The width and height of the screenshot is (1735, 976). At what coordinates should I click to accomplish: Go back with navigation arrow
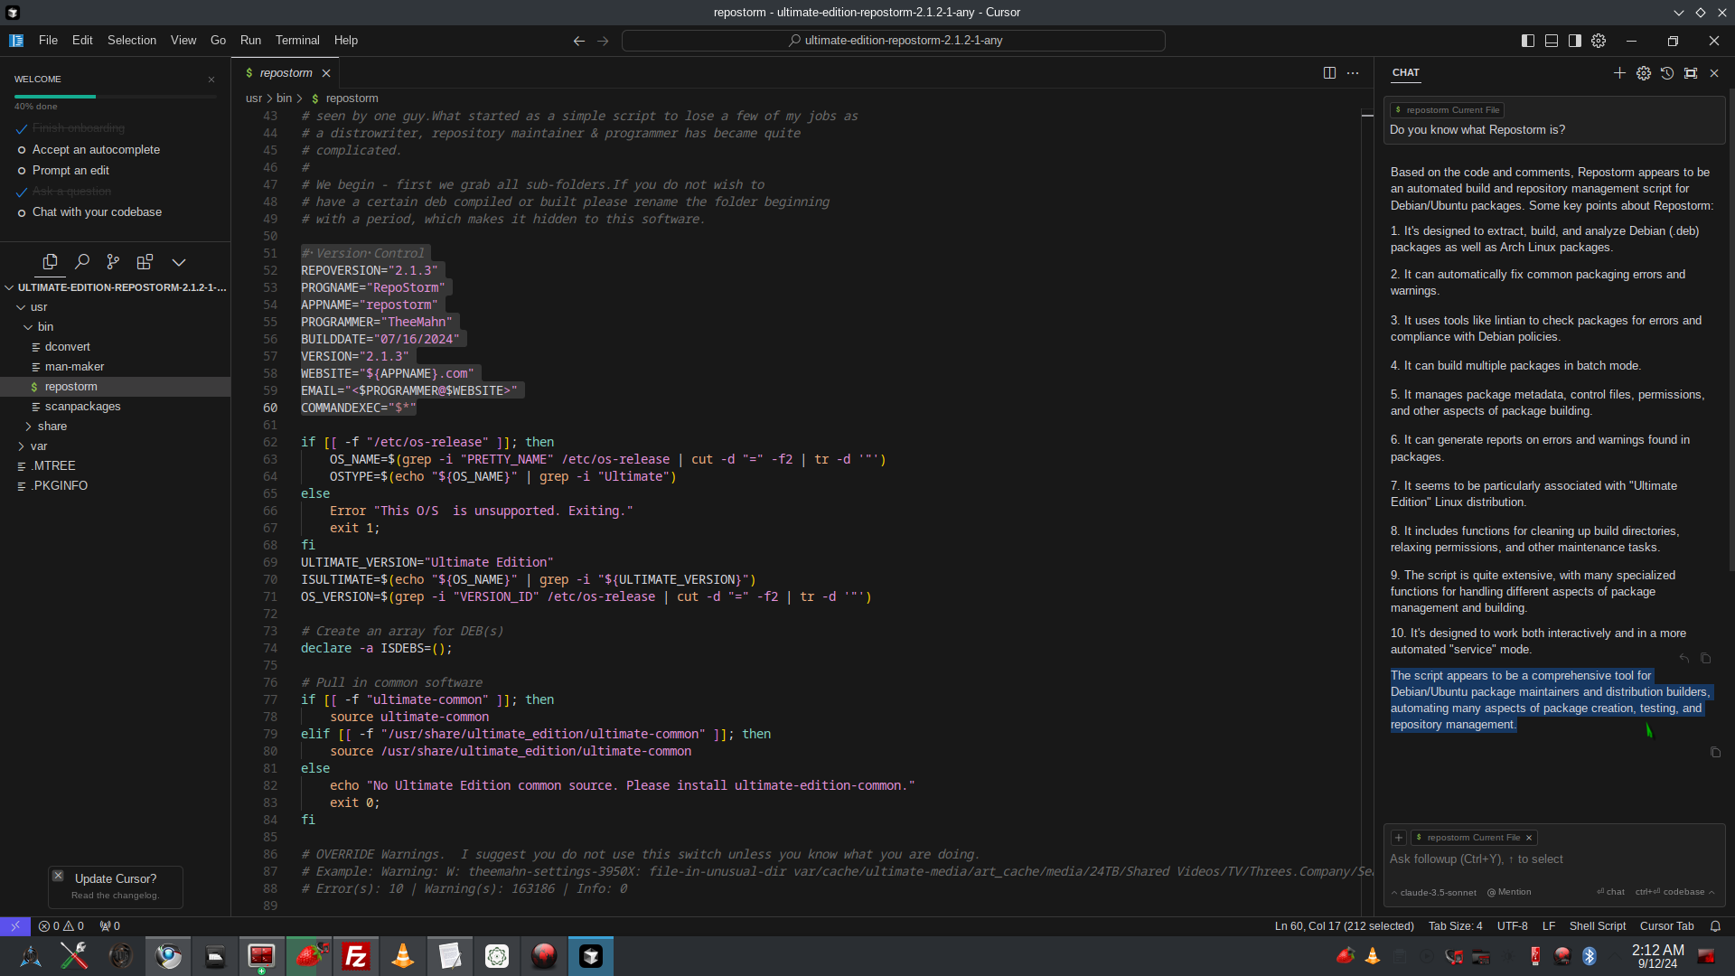click(x=579, y=41)
